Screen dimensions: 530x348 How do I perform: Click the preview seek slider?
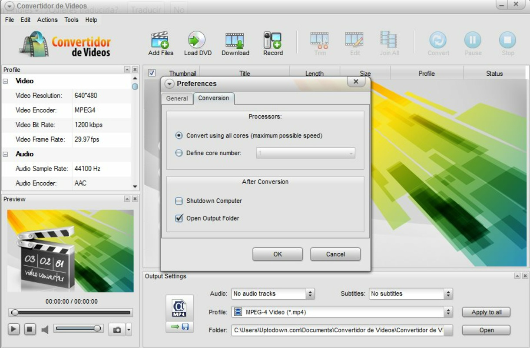[x=70, y=312]
